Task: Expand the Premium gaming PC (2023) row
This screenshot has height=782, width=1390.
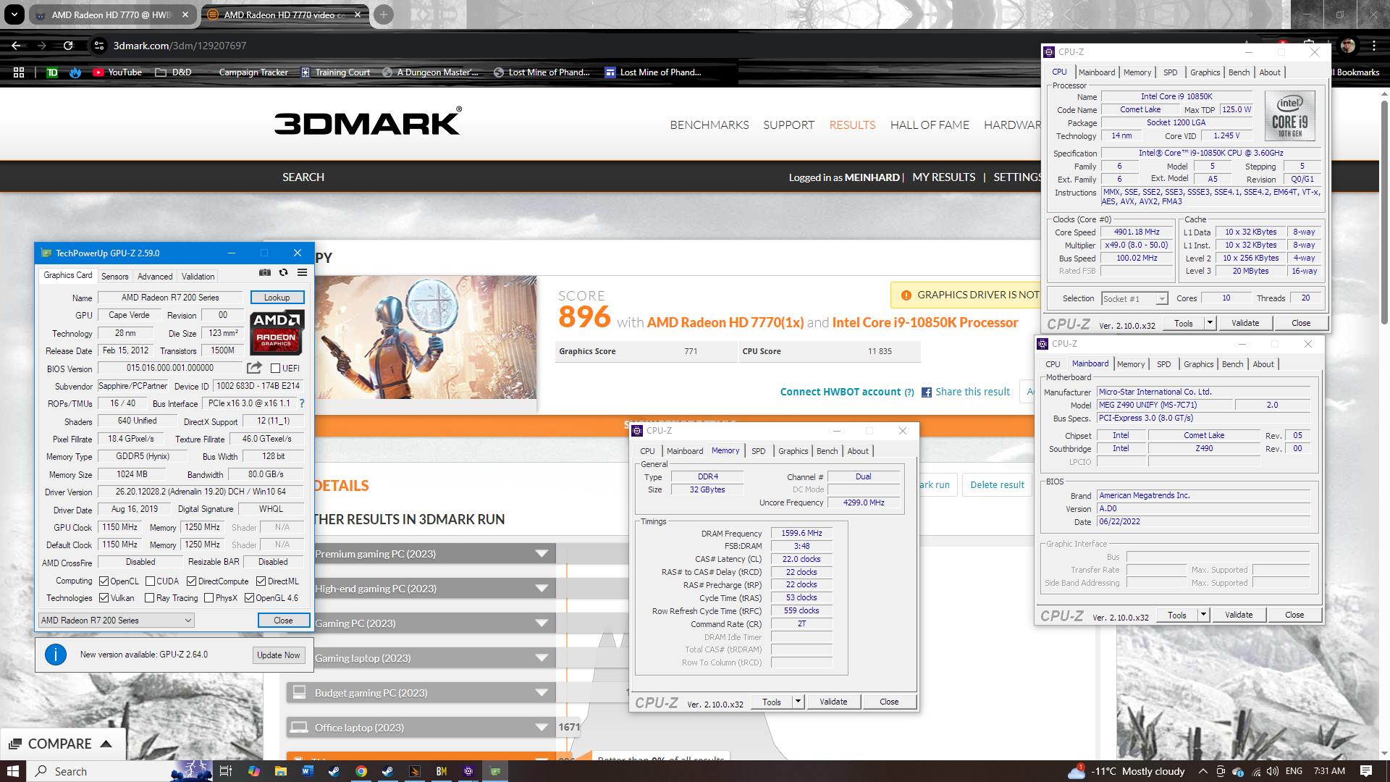Action: [421, 554]
